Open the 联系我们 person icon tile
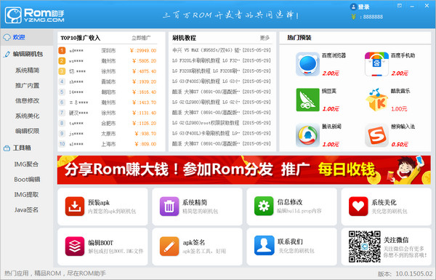The width and height of the screenshot is (436, 280). click(x=264, y=246)
